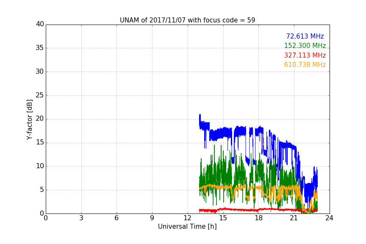Click the Y-factor [dB] axis label
Image resolution: width=366 pixels, height=244 pixels.
click(29, 119)
